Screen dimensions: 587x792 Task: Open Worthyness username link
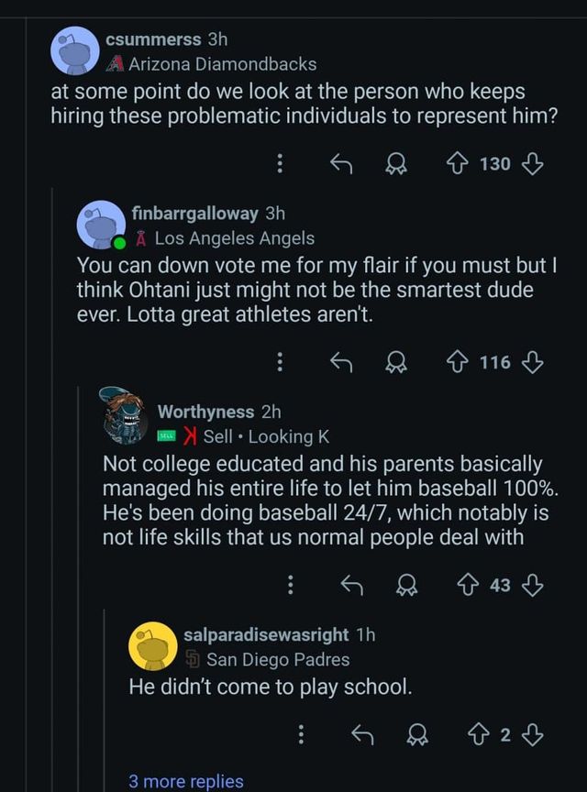[x=206, y=412]
